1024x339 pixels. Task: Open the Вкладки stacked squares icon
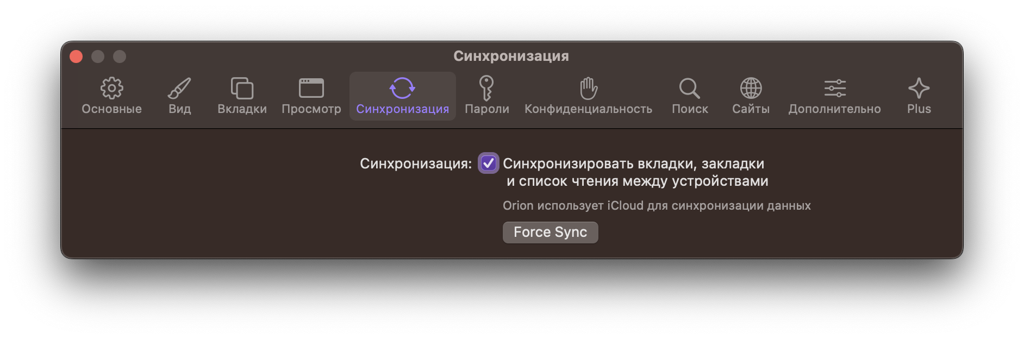point(242,88)
